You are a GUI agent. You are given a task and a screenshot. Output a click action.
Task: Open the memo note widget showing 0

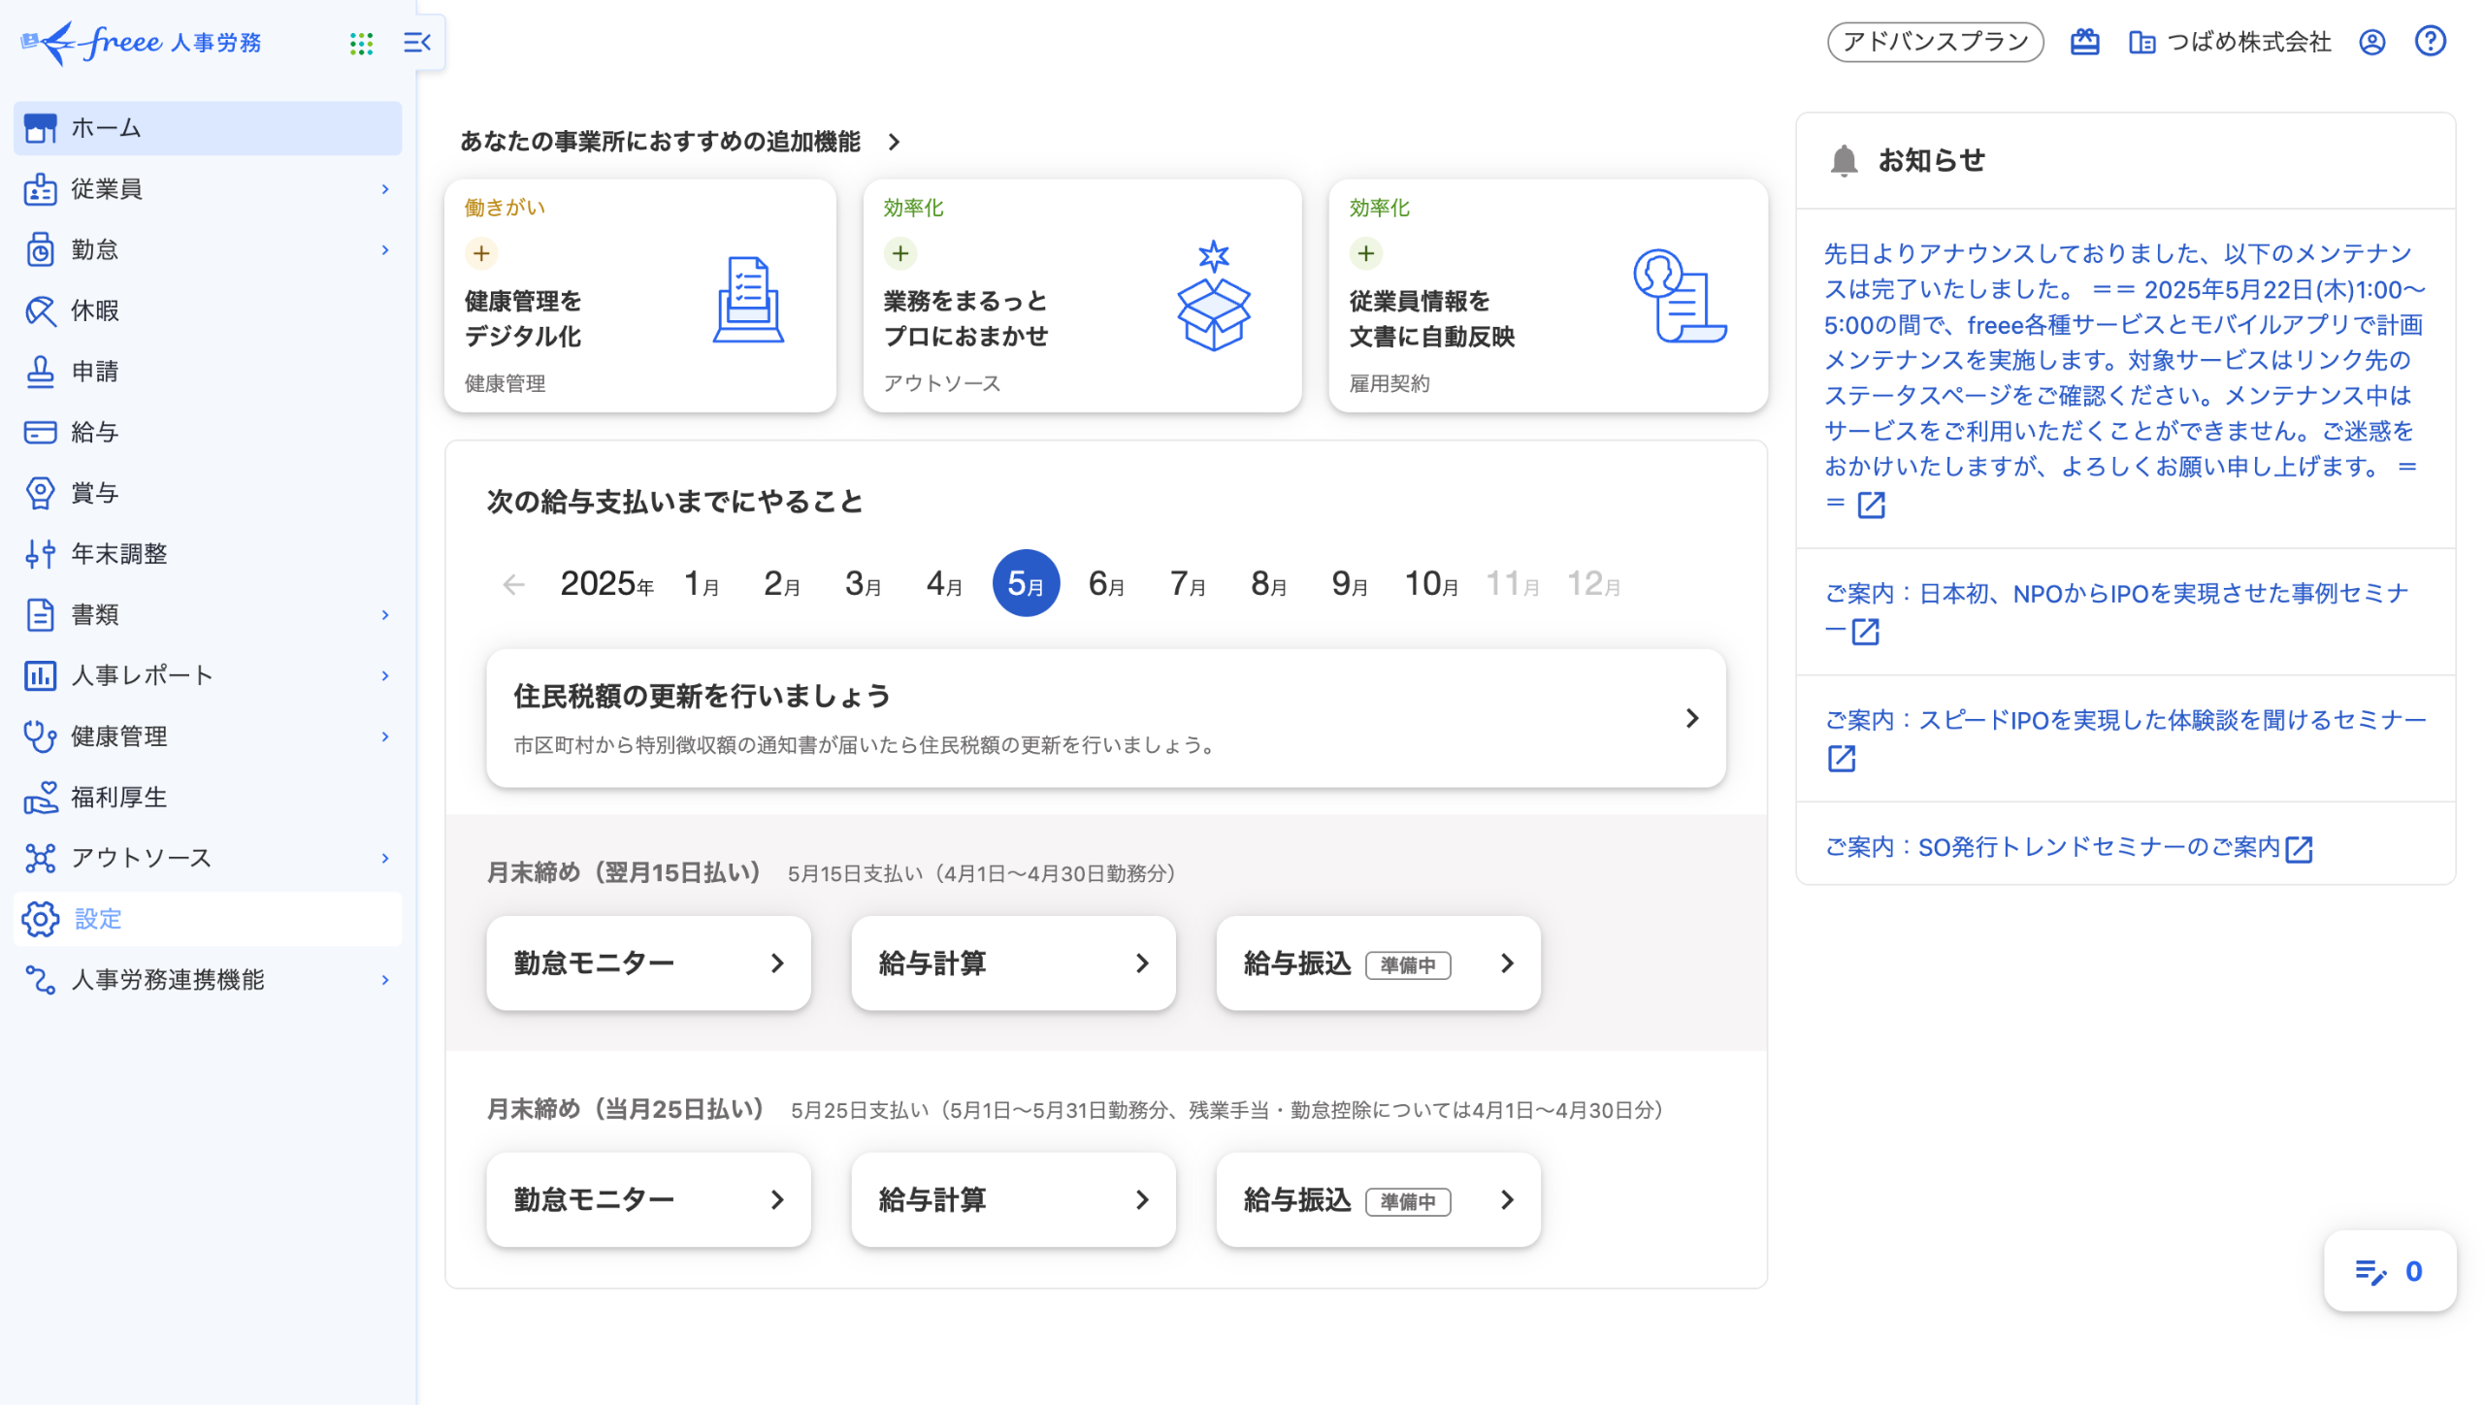[x=2389, y=1271]
